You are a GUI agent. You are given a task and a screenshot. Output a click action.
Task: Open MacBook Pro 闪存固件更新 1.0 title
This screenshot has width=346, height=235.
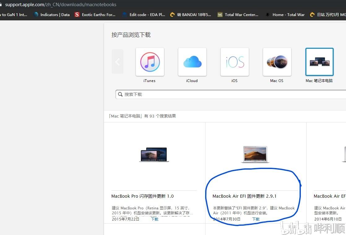[x=142, y=196]
